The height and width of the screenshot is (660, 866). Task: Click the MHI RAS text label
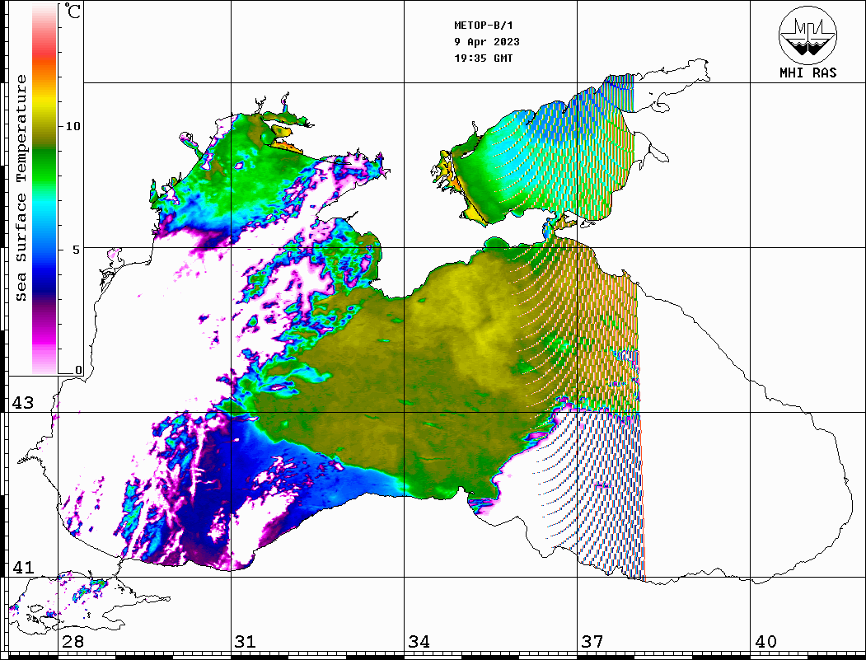click(x=808, y=73)
